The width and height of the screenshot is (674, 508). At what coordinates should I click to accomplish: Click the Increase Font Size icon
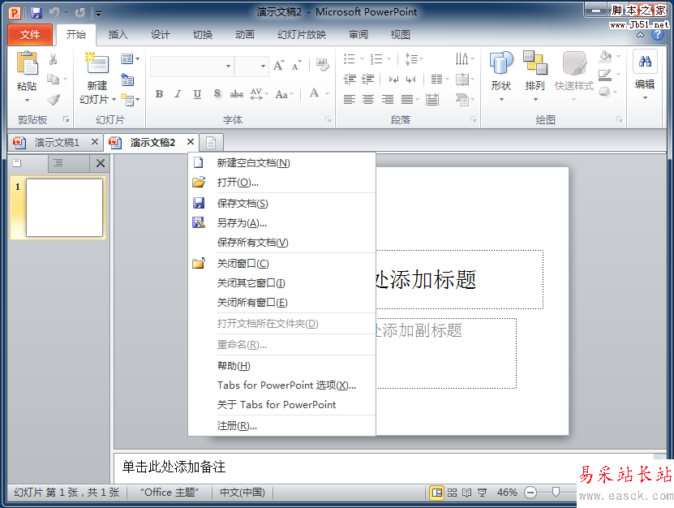point(278,66)
